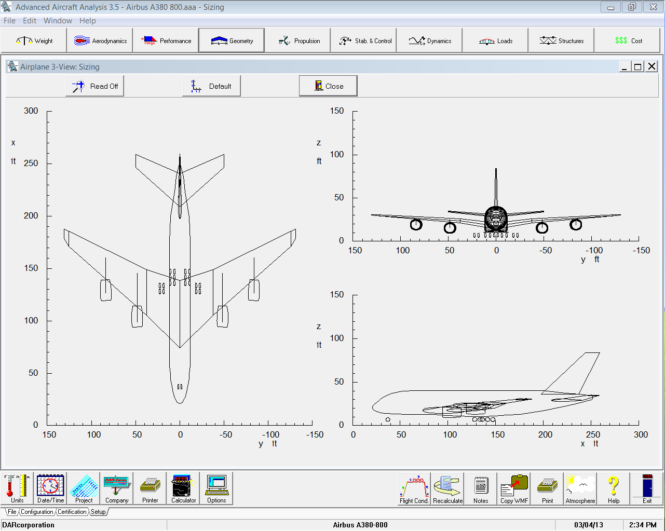This screenshot has height=531, width=665.
Task: Maximize the Airplane 3-View child window
Action: click(x=638, y=66)
